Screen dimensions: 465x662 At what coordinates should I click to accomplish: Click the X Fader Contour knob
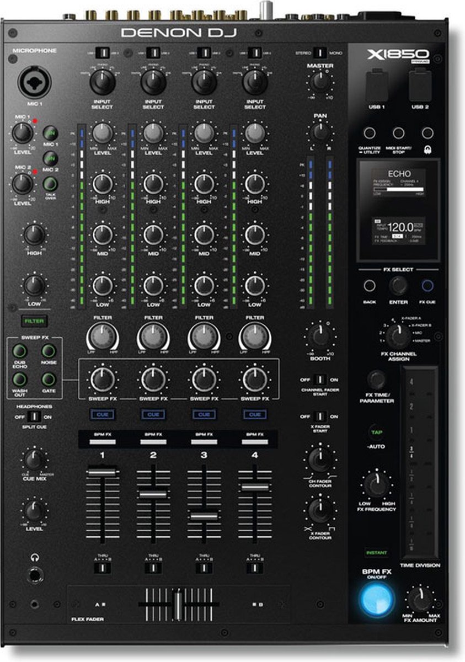(x=319, y=510)
